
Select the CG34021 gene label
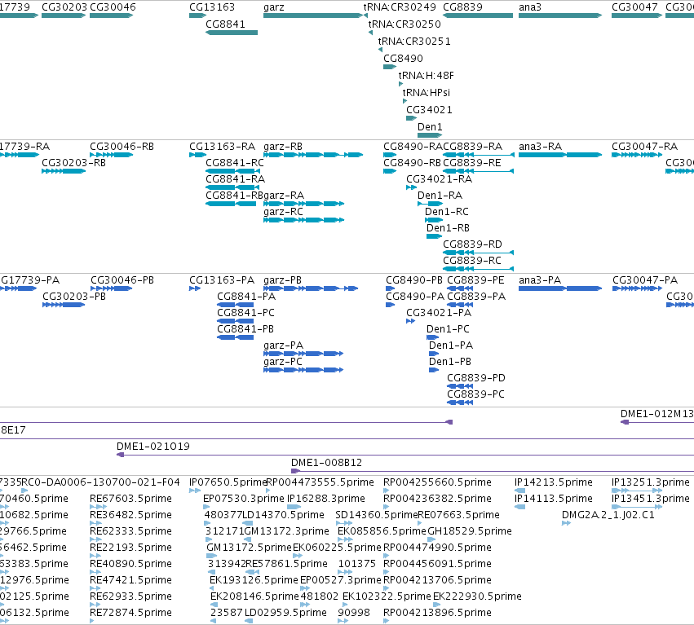pyautogui.click(x=429, y=110)
